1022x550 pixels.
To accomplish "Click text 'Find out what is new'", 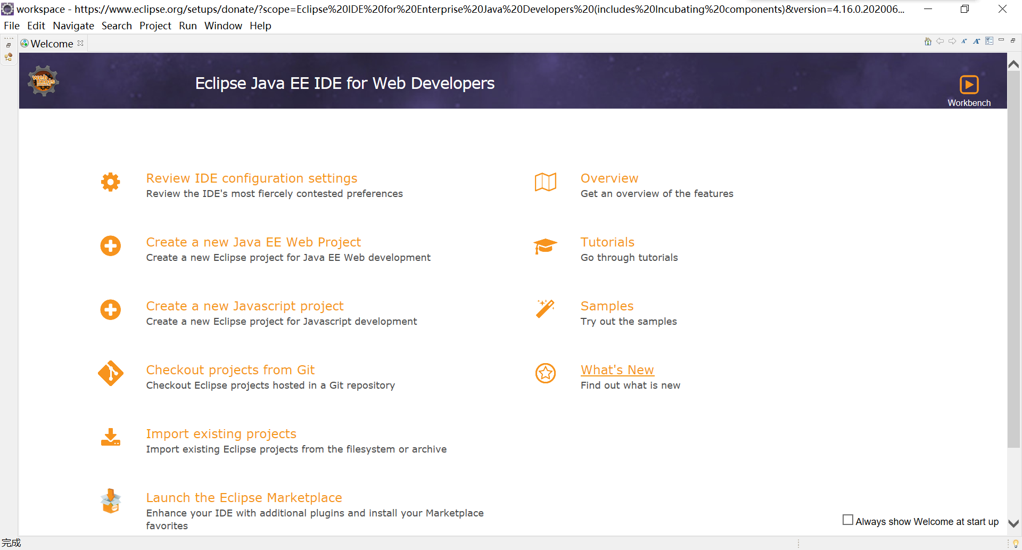I will click(x=630, y=385).
